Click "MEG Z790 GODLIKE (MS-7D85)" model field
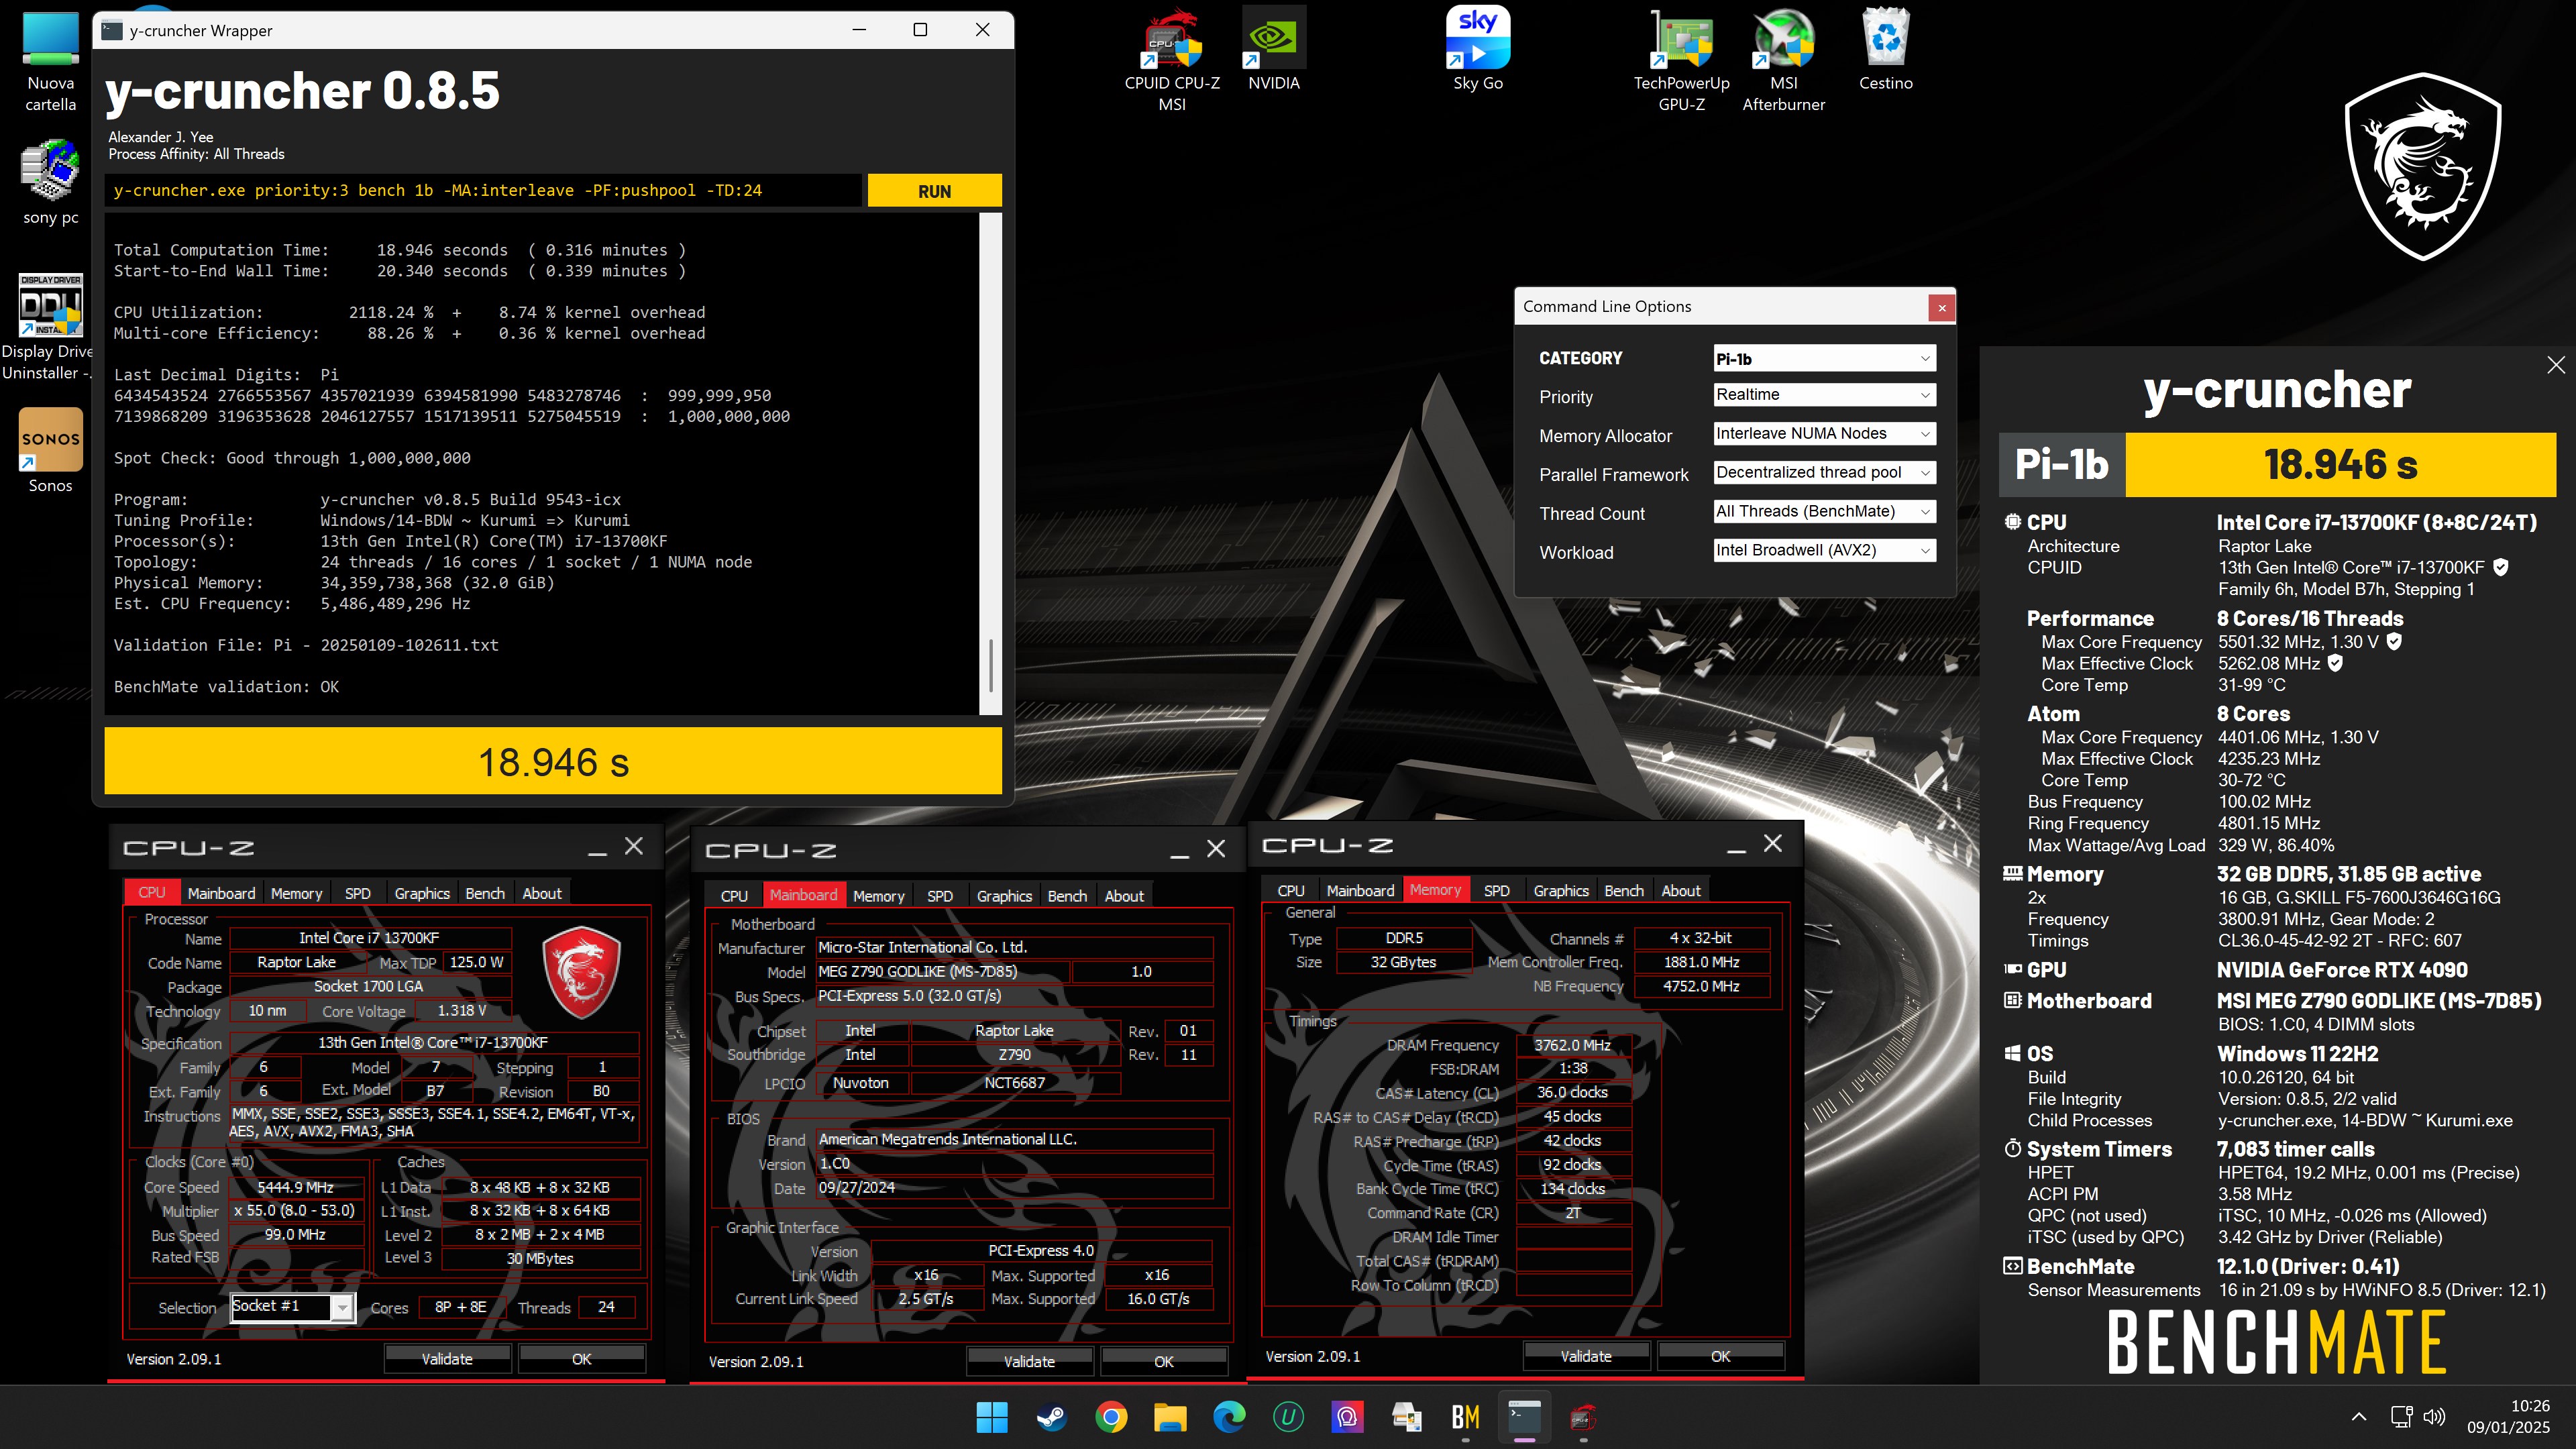The width and height of the screenshot is (2576, 1449). click(942, 972)
